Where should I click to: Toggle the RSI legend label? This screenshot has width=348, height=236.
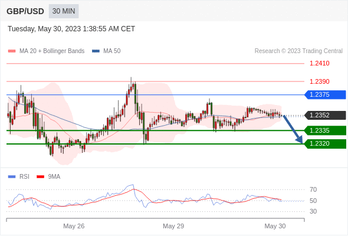(x=24, y=177)
